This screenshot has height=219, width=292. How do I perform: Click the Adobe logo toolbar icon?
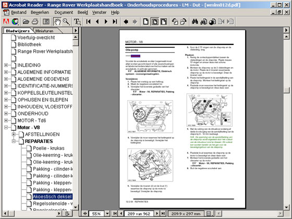6,21
